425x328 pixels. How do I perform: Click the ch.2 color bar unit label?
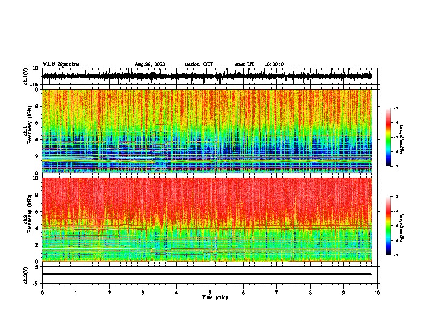tap(402, 228)
